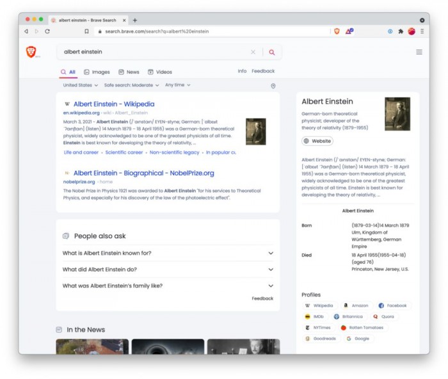Click the Website button in the info panel

(x=317, y=141)
